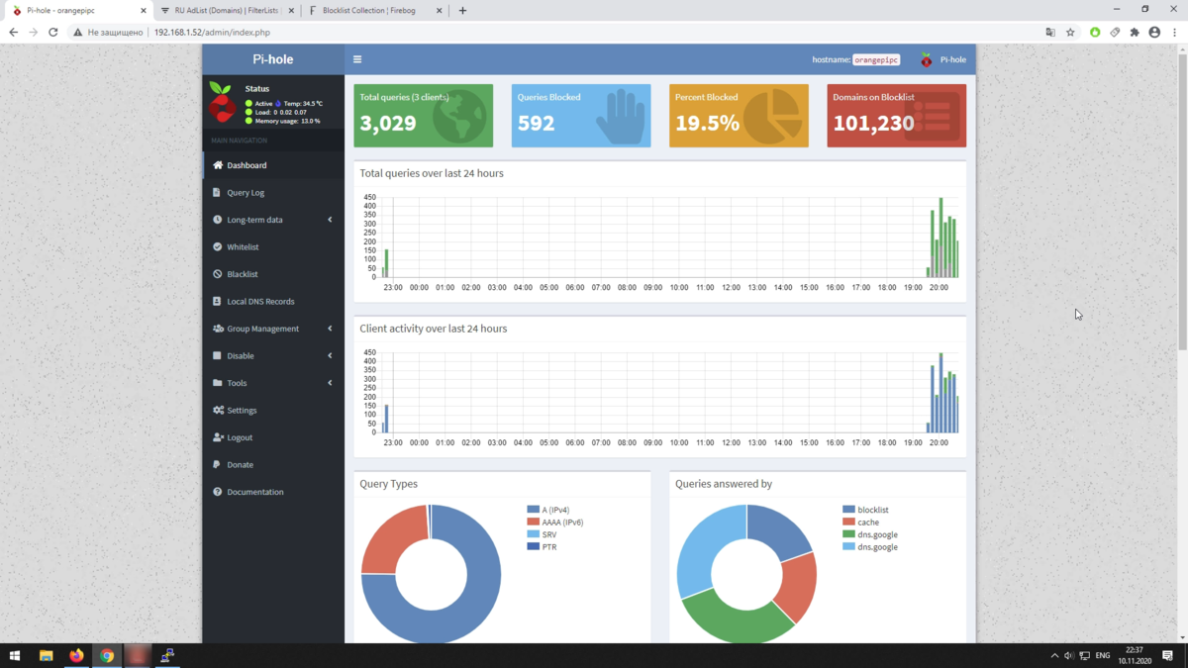Screen dimensions: 1188x668
Task: Click the Domains on Blocklist red card
Action: pyautogui.click(x=897, y=116)
